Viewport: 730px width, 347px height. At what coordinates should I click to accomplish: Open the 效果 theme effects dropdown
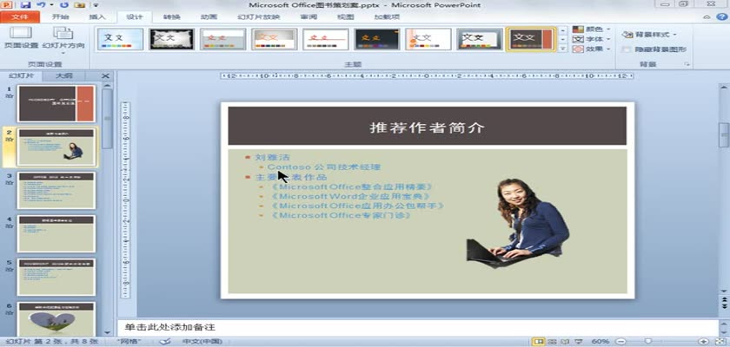click(x=591, y=49)
